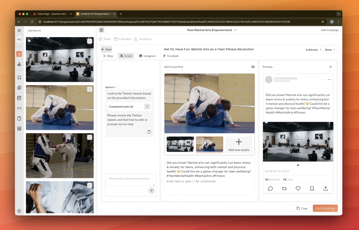Image resolution: width=359 pixels, height=230 pixels.
Task: Select the grappling media thumbnail in the editor
Action: (x=209, y=145)
